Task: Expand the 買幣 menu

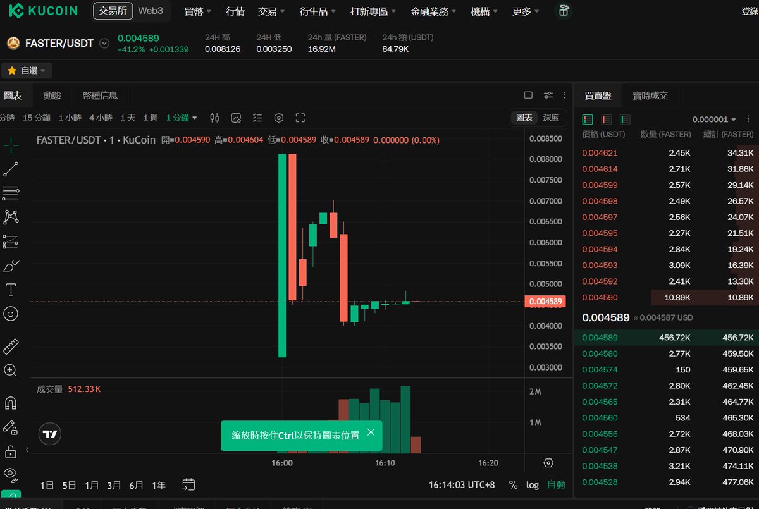Action: [x=197, y=11]
